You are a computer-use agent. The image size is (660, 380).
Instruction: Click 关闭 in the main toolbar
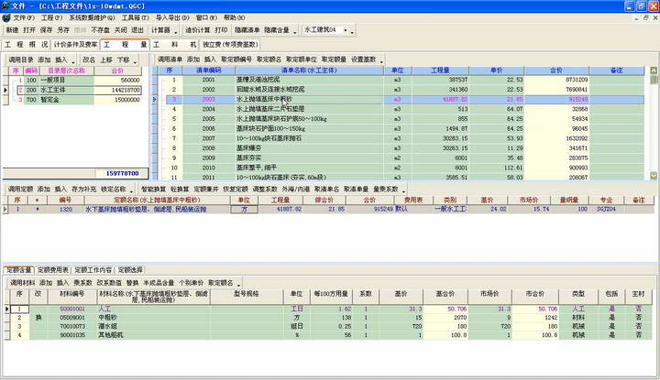click(x=120, y=30)
